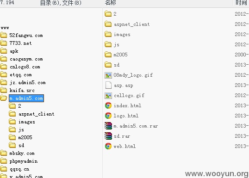This screenshot has height=178, width=249.
Task: Click file name text cellogo.gif
Action: coord(129,95)
